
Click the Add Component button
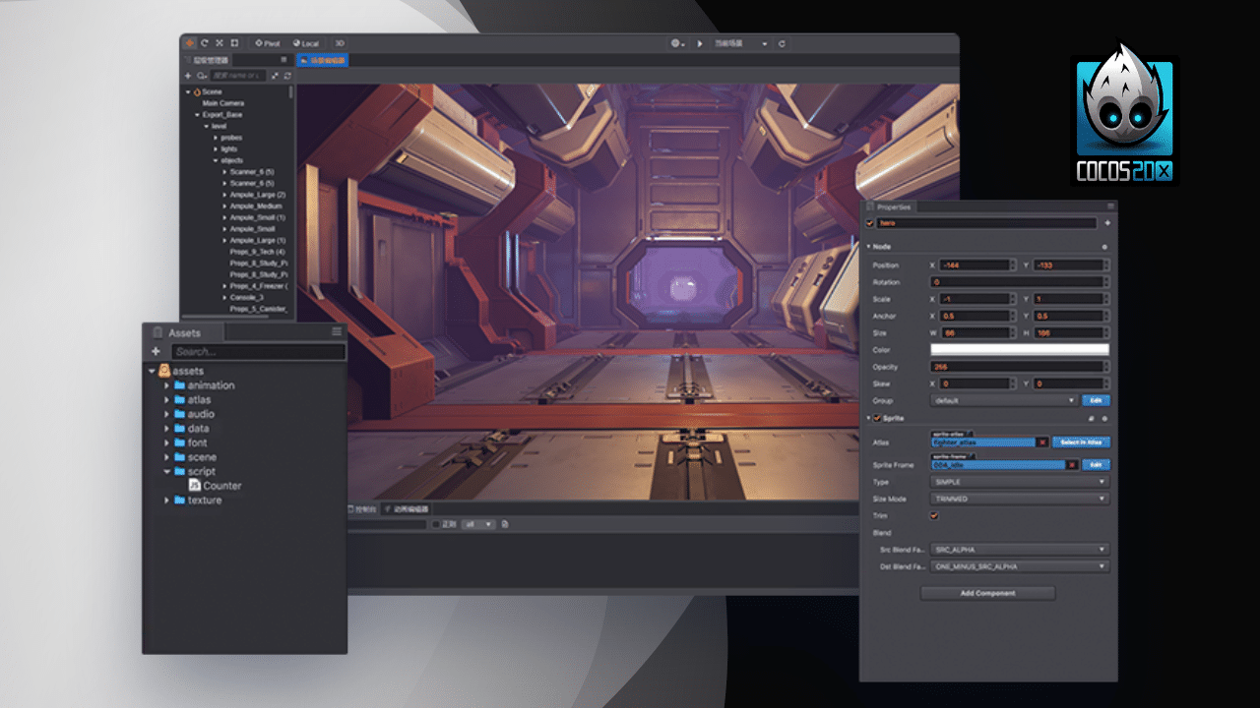987,593
